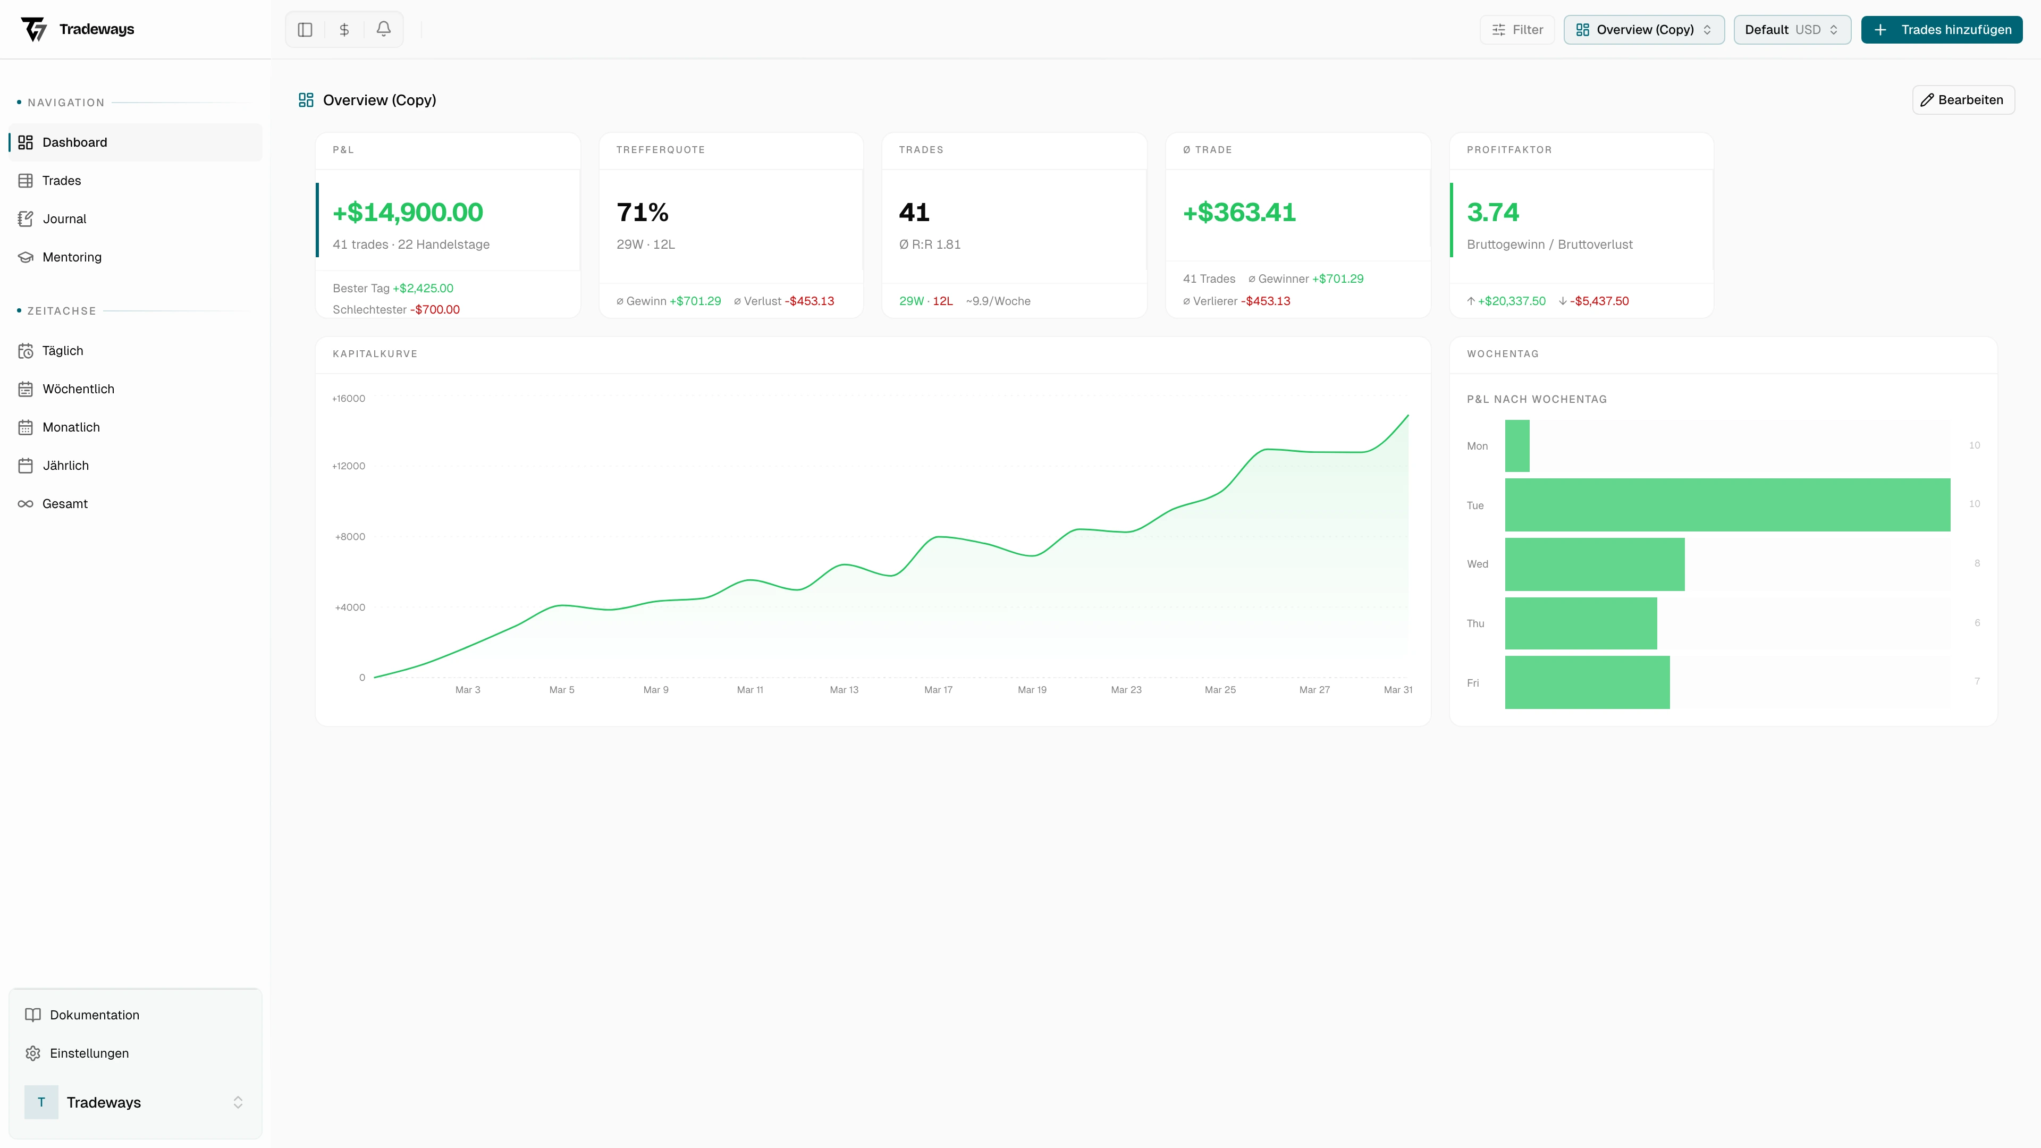Click the dollar currency icon in toolbar
Image resolution: width=2041 pixels, height=1148 pixels.
pos(344,29)
